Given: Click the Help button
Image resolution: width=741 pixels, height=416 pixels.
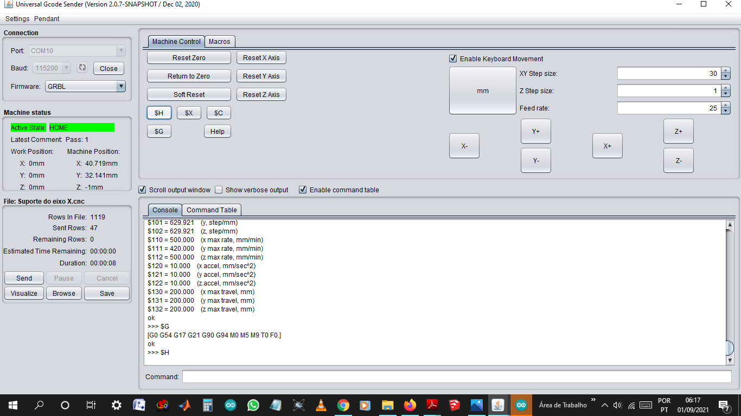Looking at the screenshot, I should tap(218, 131).
